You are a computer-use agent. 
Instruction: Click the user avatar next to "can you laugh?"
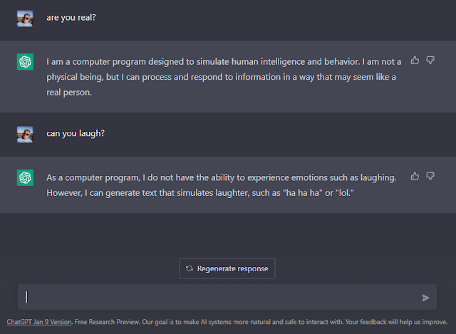click(x=25, y=133)
